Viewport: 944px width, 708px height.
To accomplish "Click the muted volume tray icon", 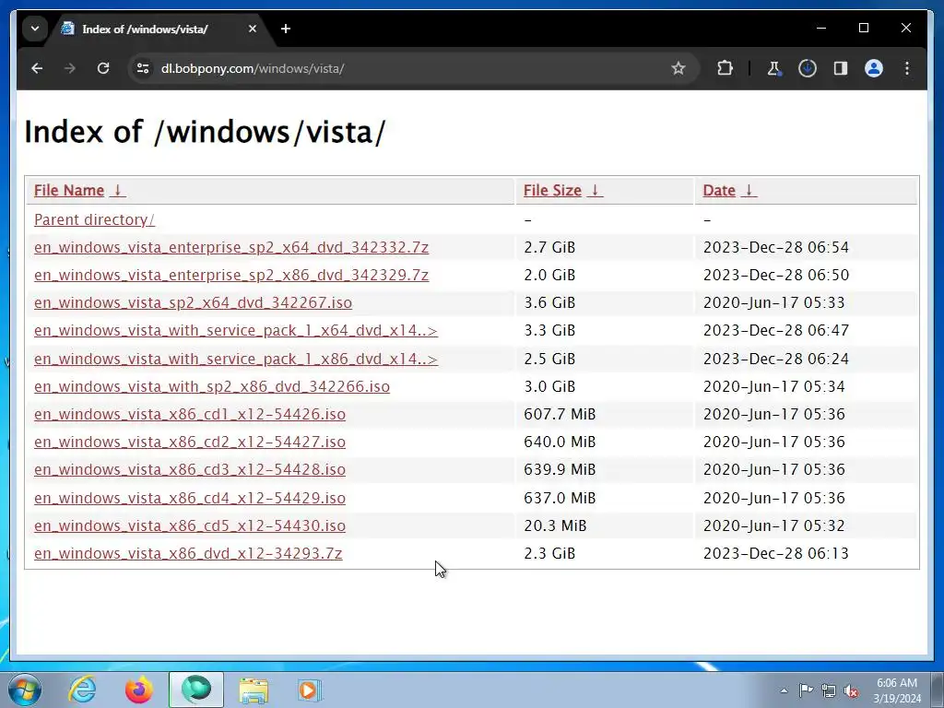I will tap(851, 690).
